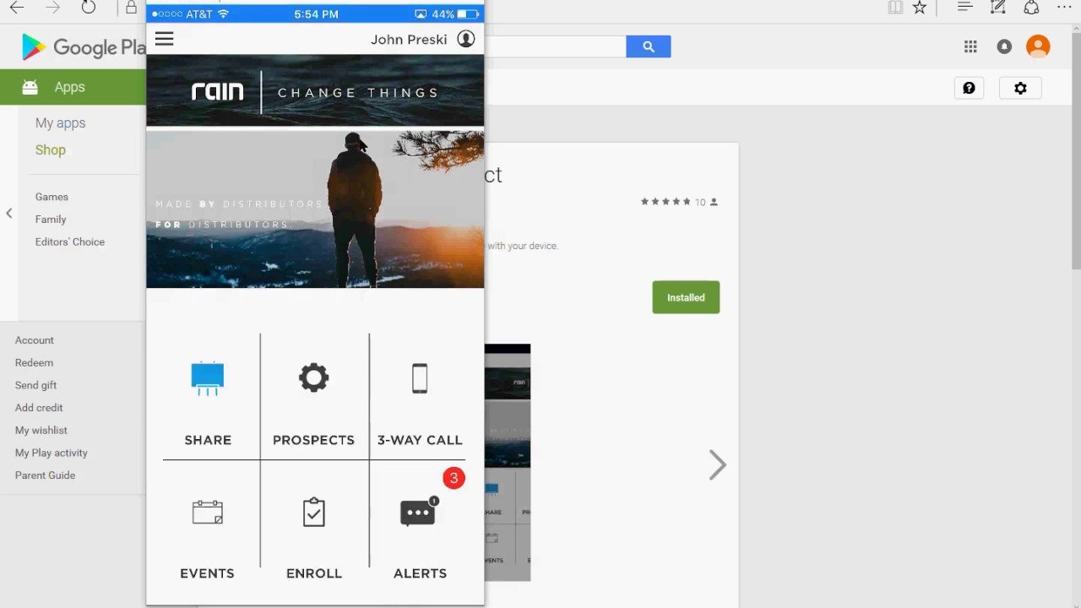Tap the rain CHANGE THINGS banner

click(x=315, y=91)
